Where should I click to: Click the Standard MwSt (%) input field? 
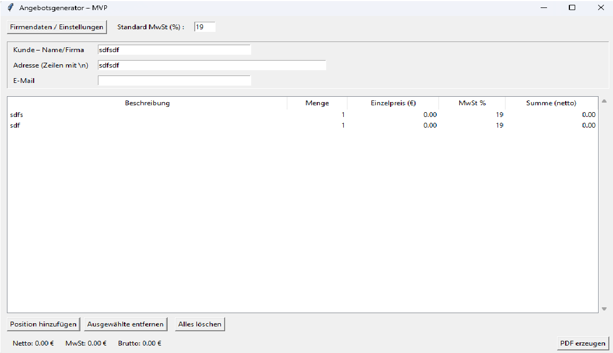[x=205, y=27]
